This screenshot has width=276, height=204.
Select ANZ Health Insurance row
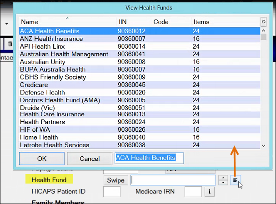[140, 39]
